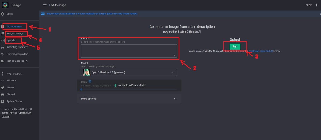Click the Login account icon
The height and width of the screenshot is (140, 321).
[3, 14]
